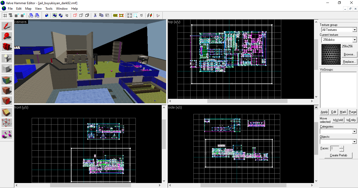This screenshot has width=358, height=188.
Task: Select the Selection (arrow) tool
Action: pos(7,26)
